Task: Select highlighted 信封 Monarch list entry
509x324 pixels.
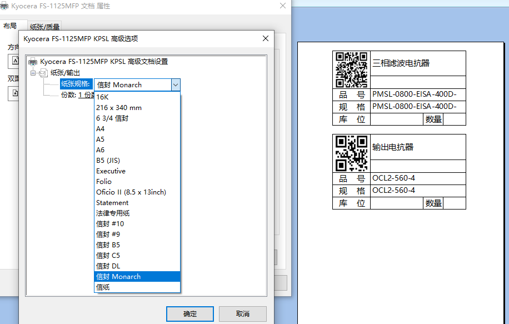Action: pos(137,277)
